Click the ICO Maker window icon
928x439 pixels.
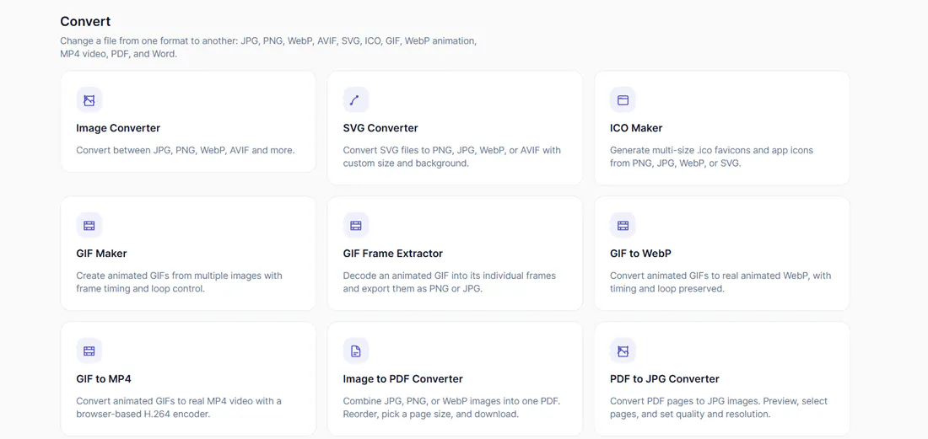623,100
